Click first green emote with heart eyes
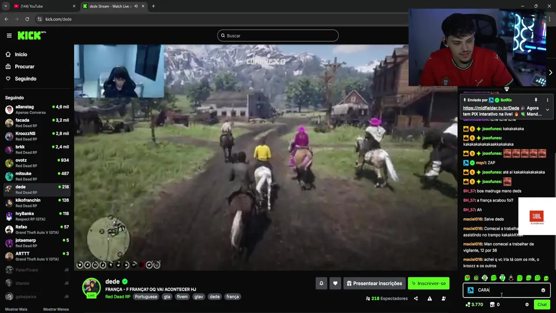The image size is (556, 313). 467,278
